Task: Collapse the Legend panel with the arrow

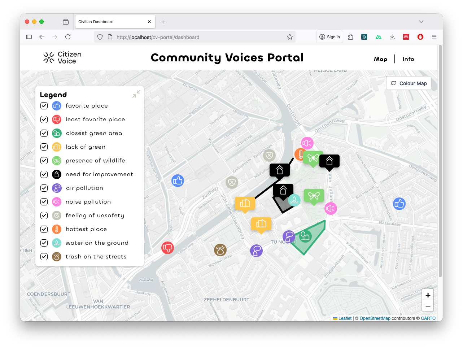Action: [136, 93]
